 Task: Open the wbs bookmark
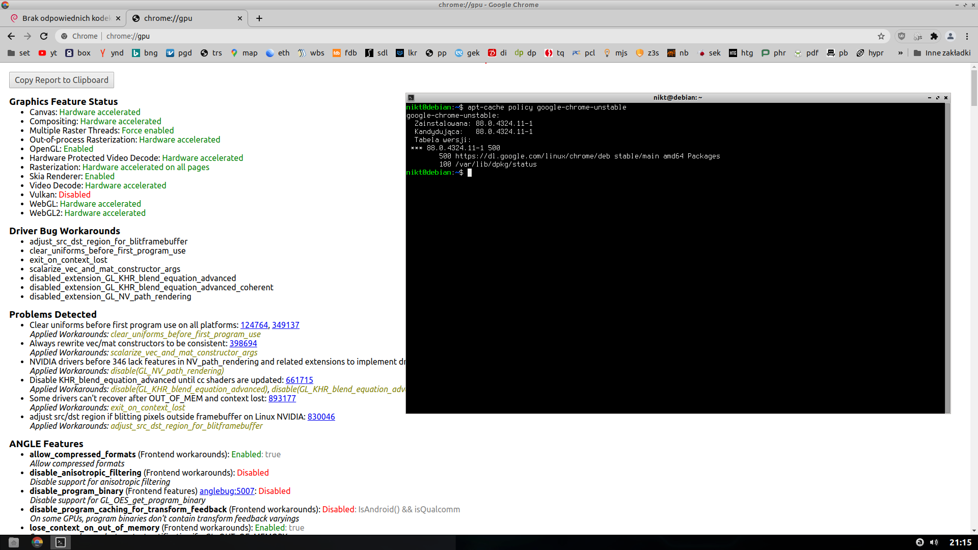[311, 53]
